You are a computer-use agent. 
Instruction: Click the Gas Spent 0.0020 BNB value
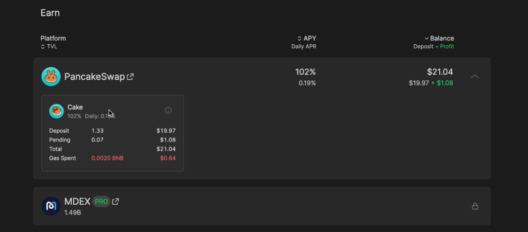click(x=107, y=158)
